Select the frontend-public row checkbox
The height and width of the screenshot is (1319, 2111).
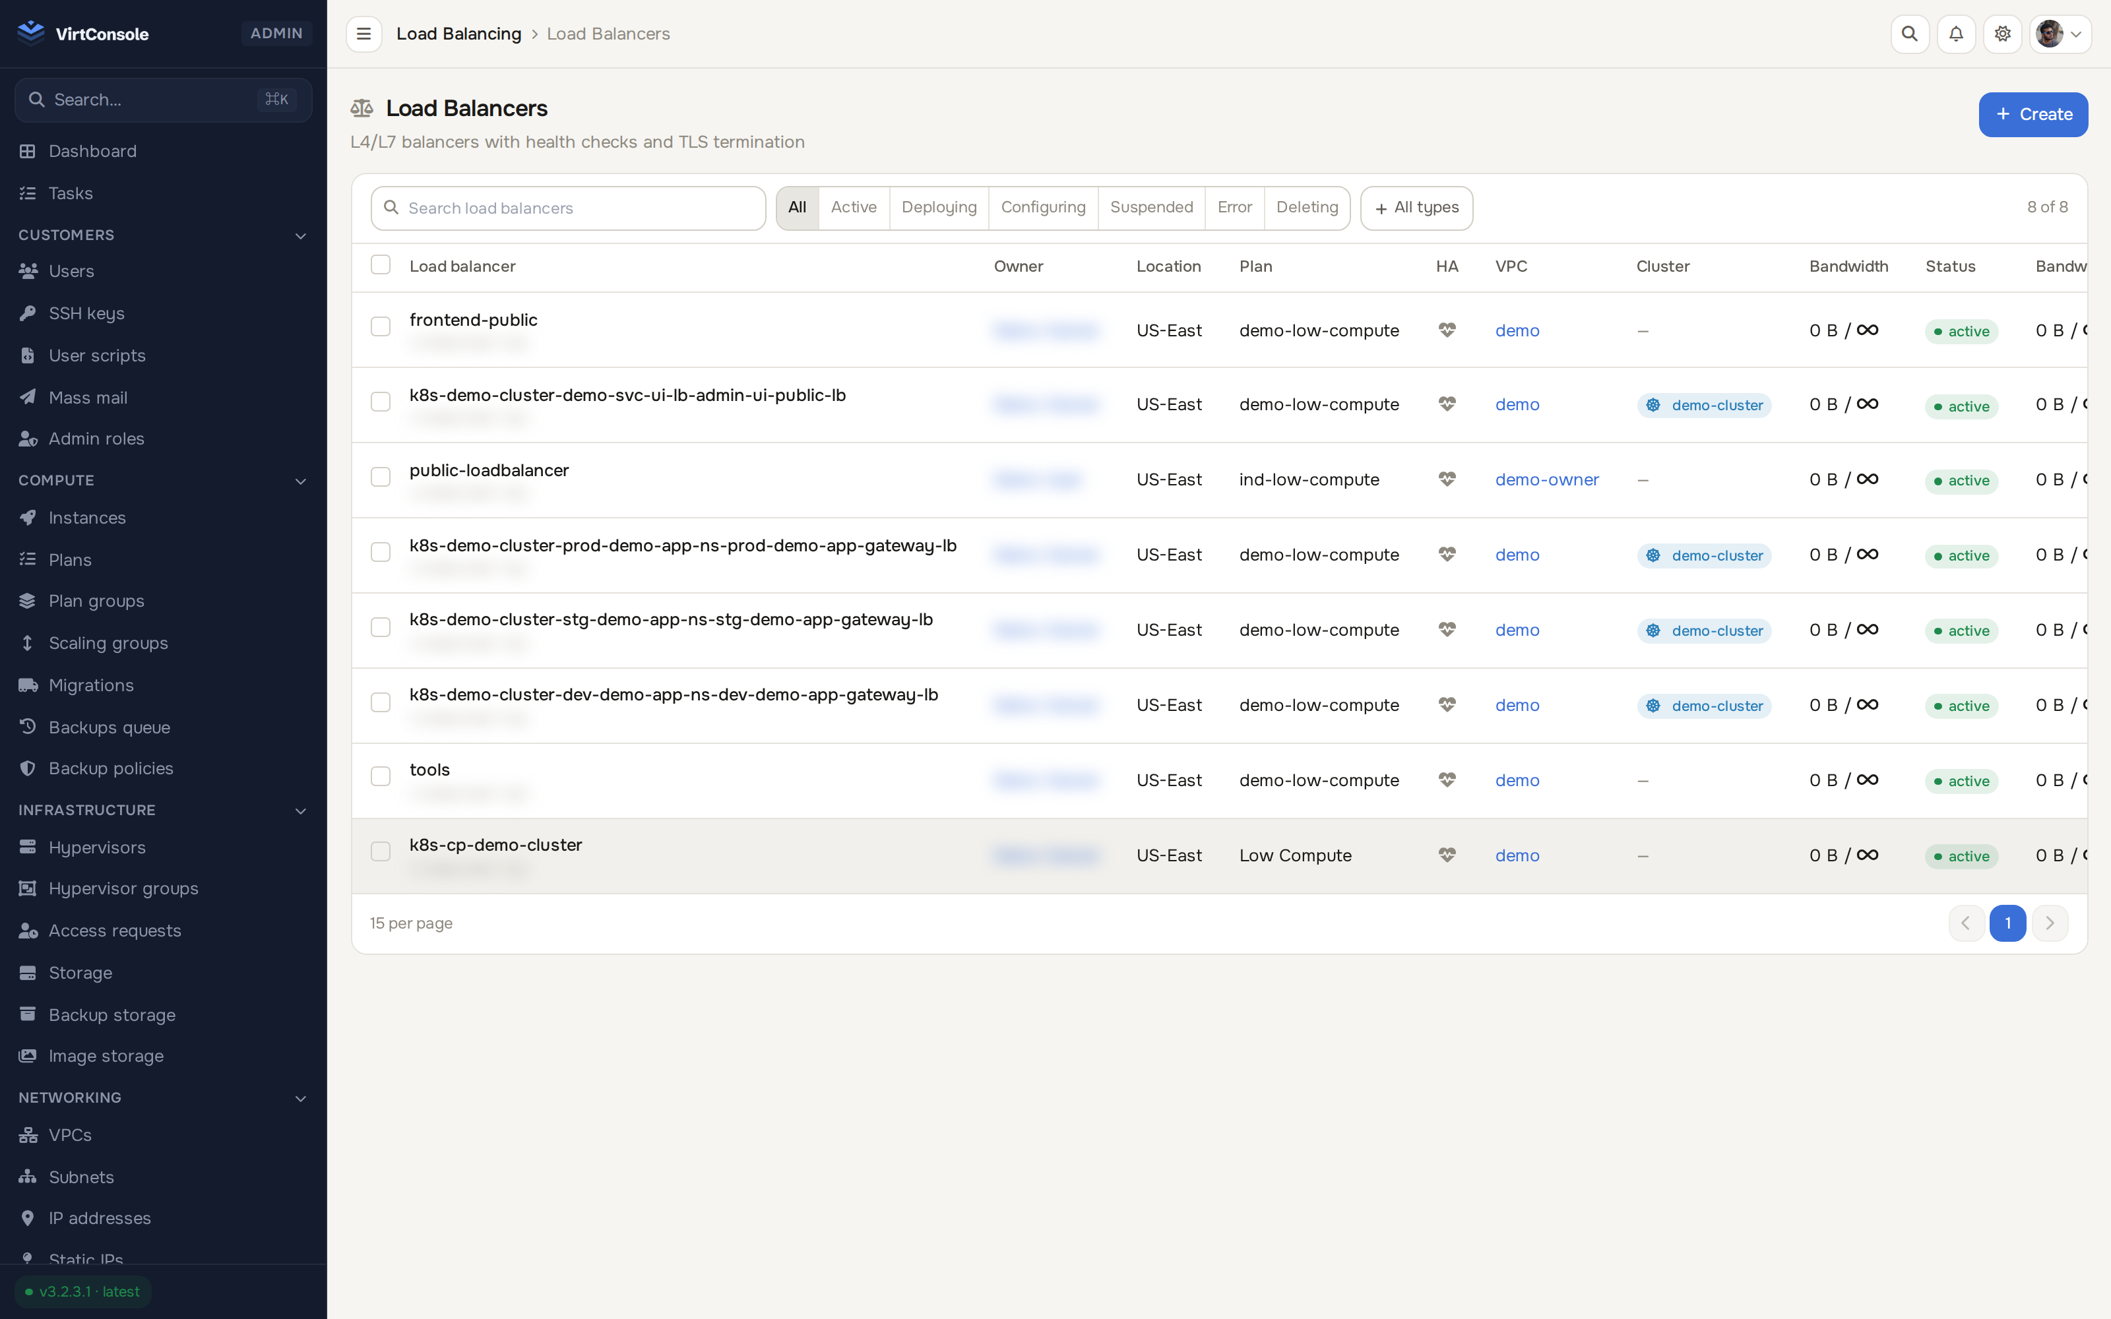[381, 326]
